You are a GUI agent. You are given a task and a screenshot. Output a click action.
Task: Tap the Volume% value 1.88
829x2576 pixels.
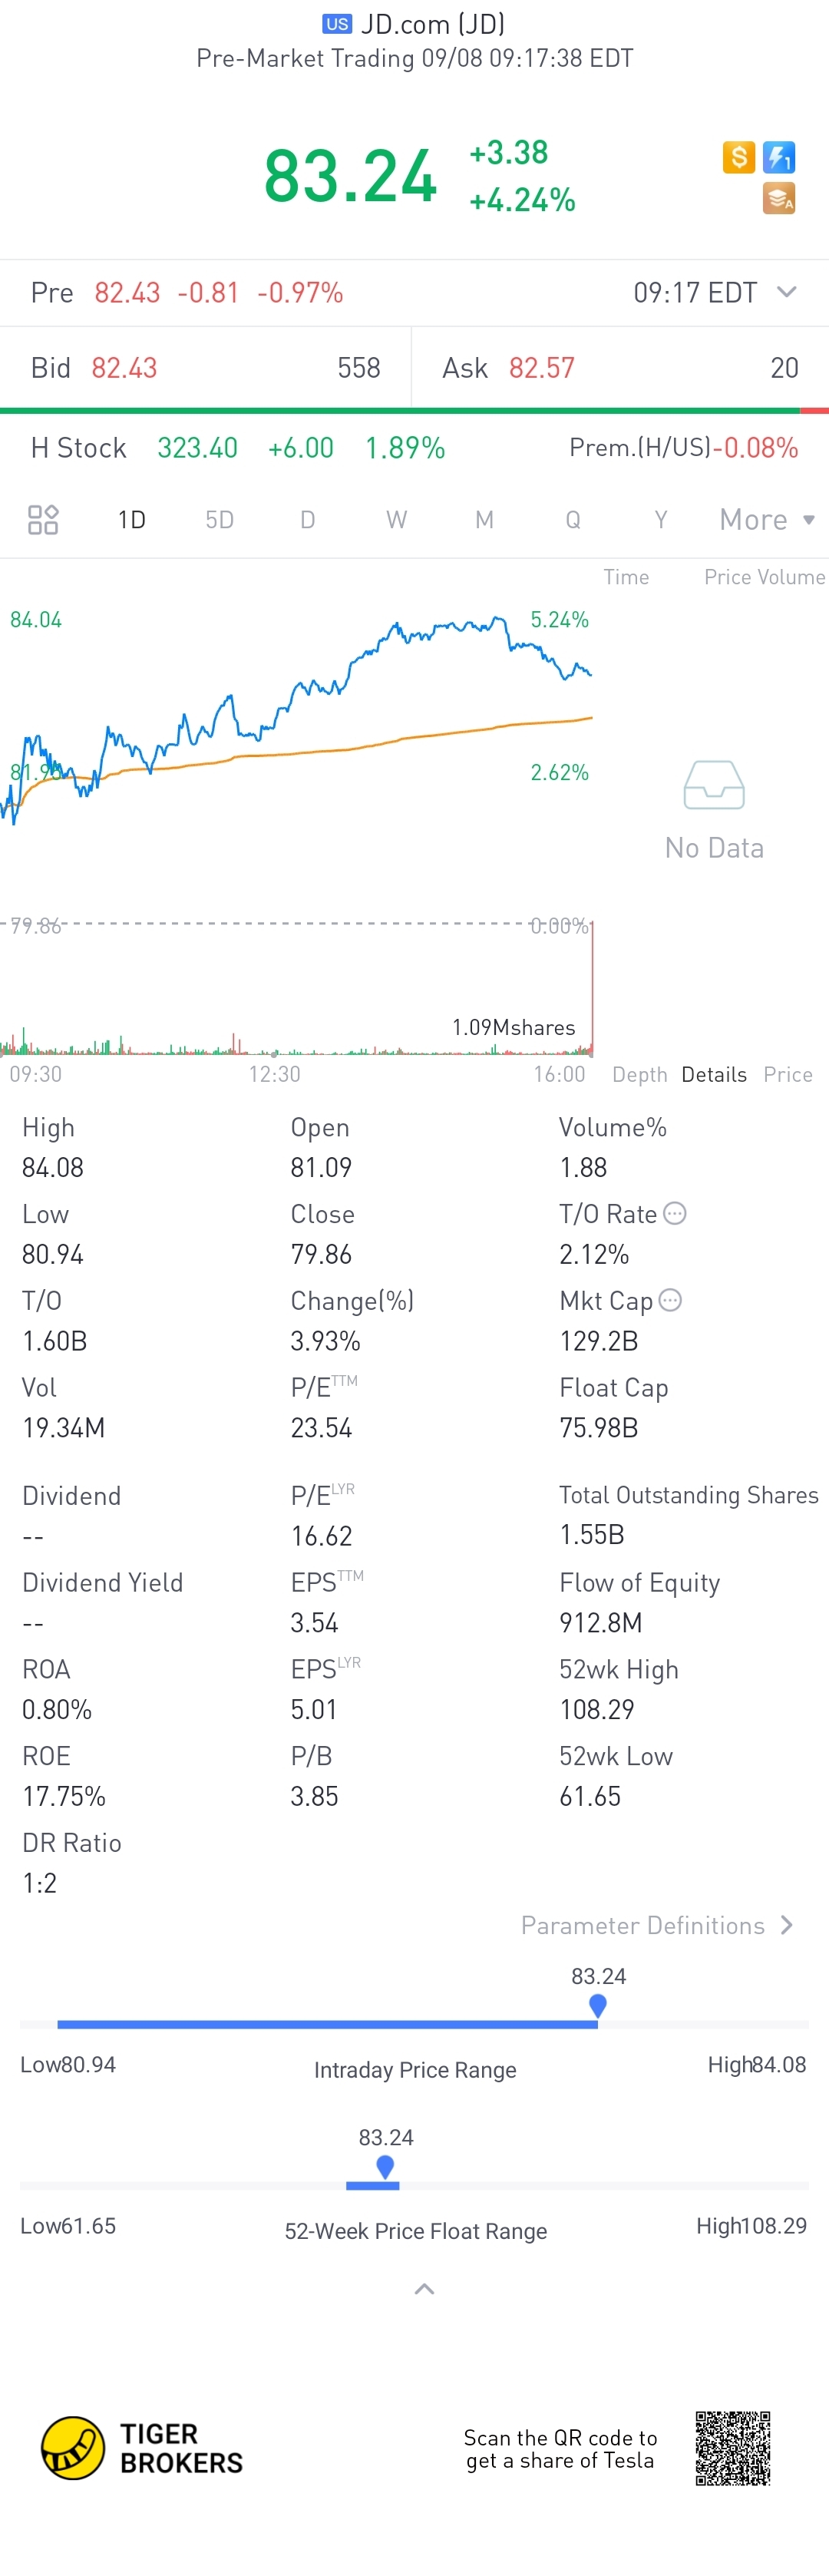click(583, 1167)
